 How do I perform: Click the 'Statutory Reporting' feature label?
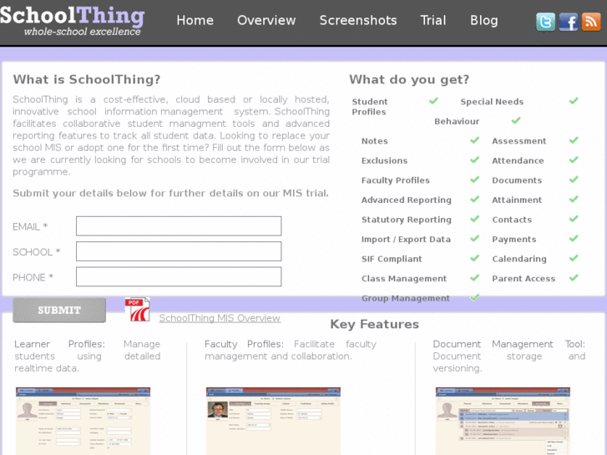coord(406,220)
